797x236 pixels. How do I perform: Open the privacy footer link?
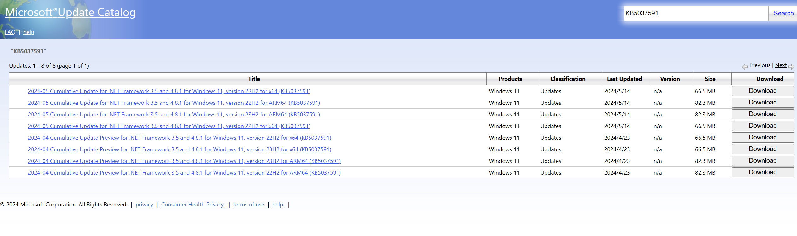click(x=144, y=205)
